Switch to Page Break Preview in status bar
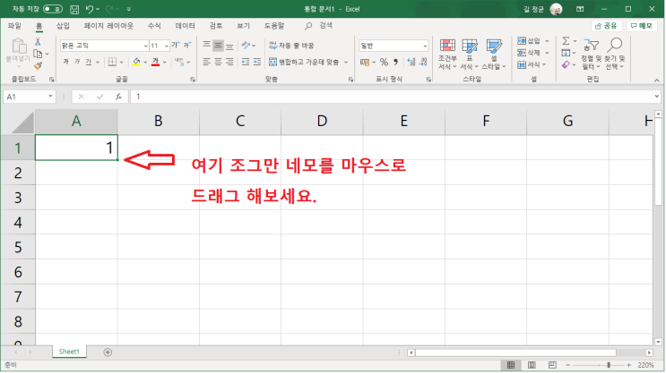Viewport: 666px width, 373px height. point(552,365)
